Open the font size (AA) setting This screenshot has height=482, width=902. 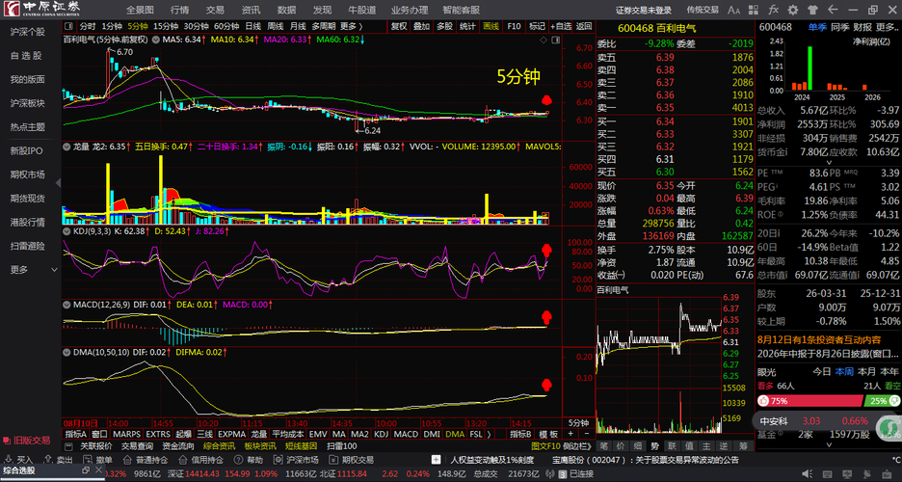tap(733, 10)
